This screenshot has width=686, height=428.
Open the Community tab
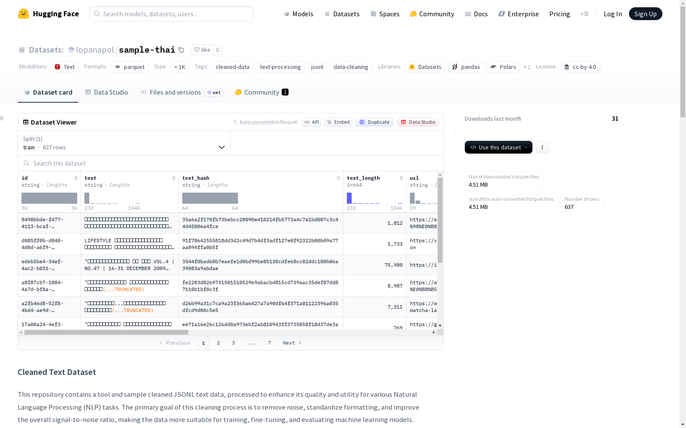point(262,92)
